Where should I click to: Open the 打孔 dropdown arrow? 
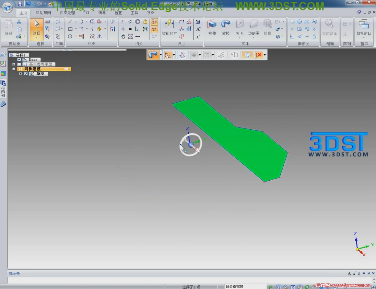tap(240, 38)
